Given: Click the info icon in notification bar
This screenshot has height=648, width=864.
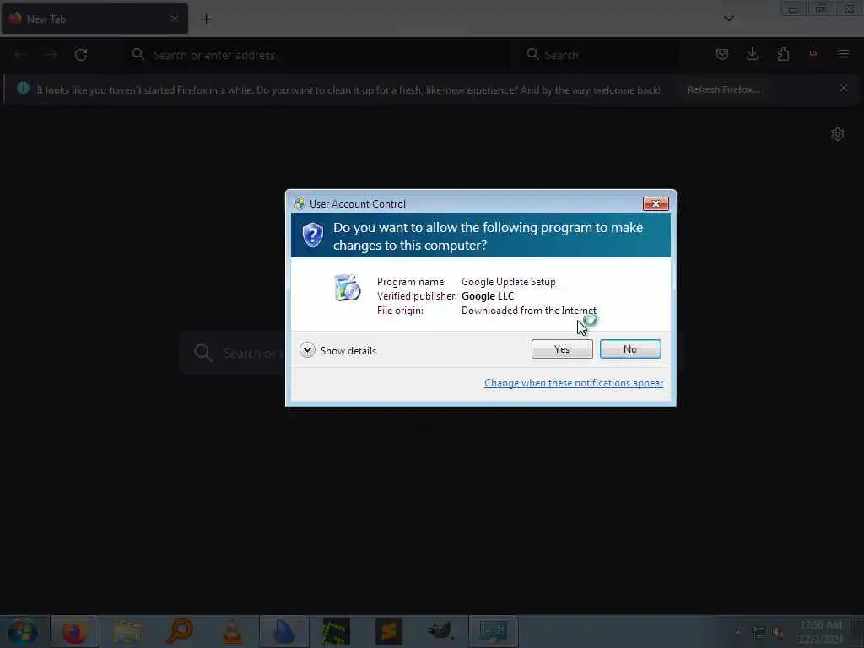Looking at the screenshot, I should coord(23,88).
